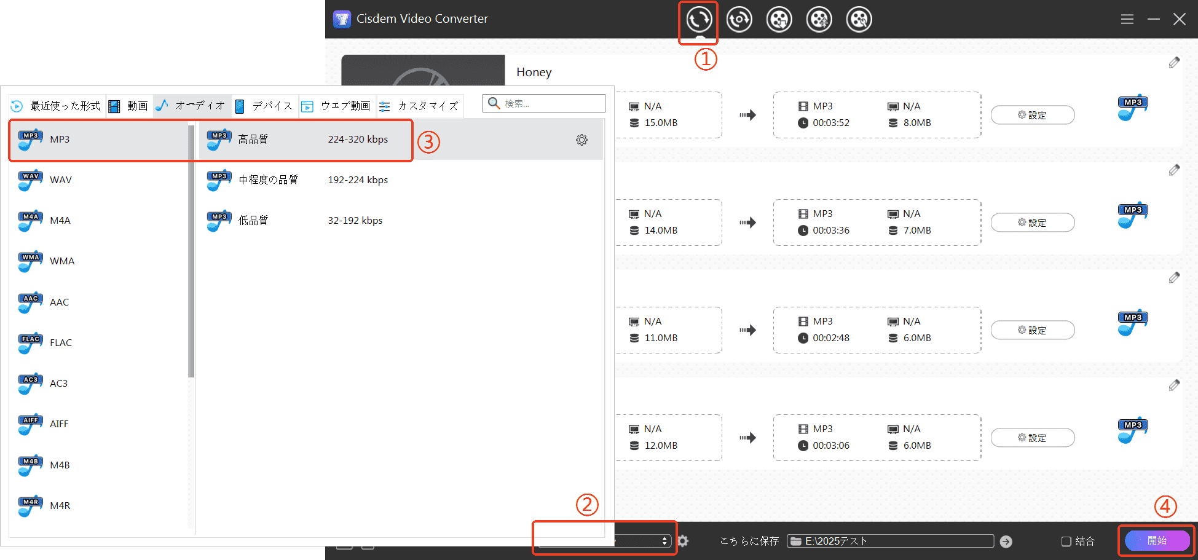
Task: Open the カスタマイズ tab
Action: [x=419, y=106]
